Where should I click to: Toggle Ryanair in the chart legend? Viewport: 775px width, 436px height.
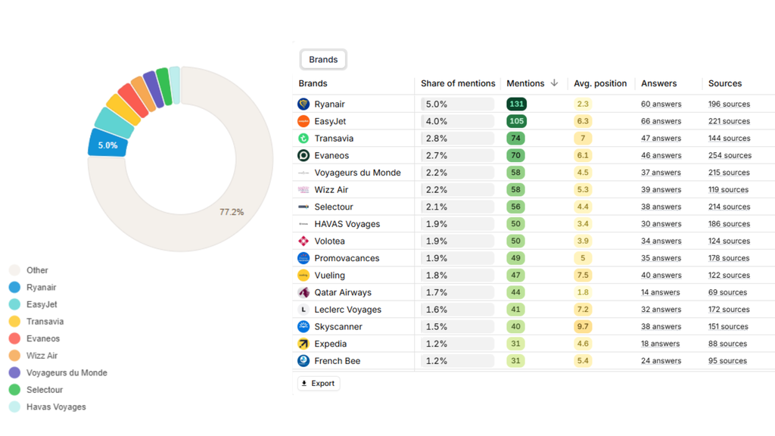pyautogui.click(x=41, y=288)
